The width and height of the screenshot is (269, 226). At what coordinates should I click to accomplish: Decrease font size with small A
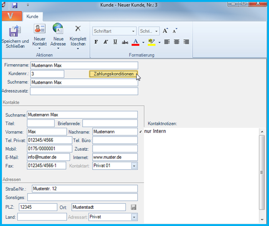pos(175,31)
